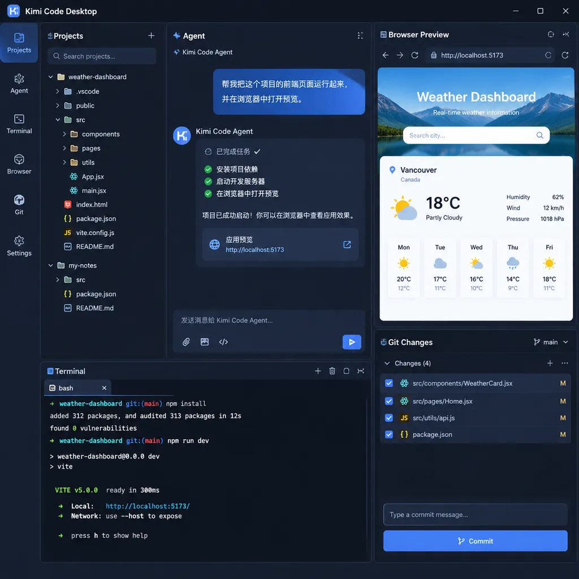This screenshot has height=579, width=579.
Task: Insert a code snippet with the code icon
Action: click(223, 342)
